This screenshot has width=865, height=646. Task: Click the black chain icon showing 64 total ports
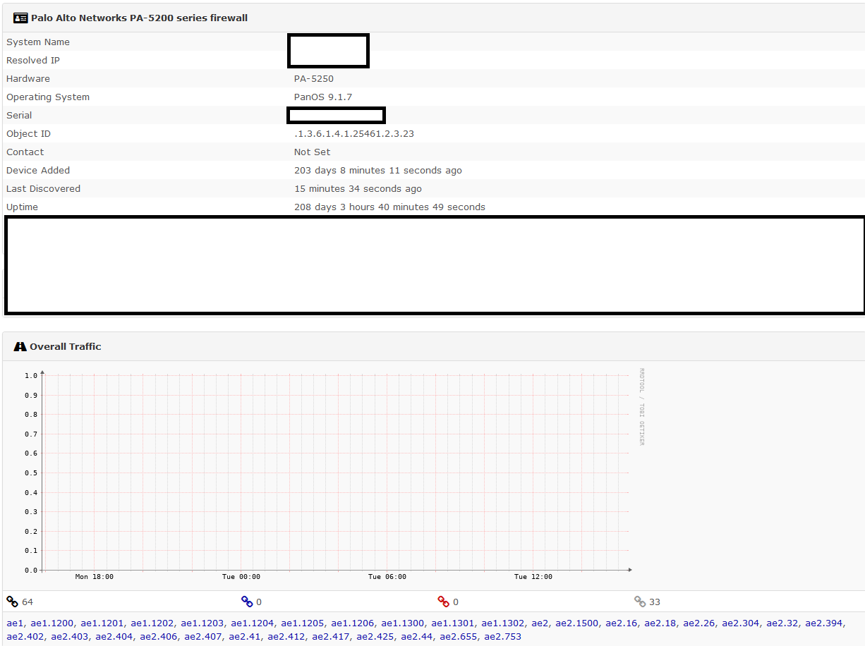(11, 601)
